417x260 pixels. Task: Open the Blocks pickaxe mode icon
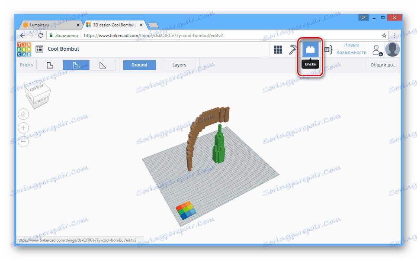tap(293, 49)
